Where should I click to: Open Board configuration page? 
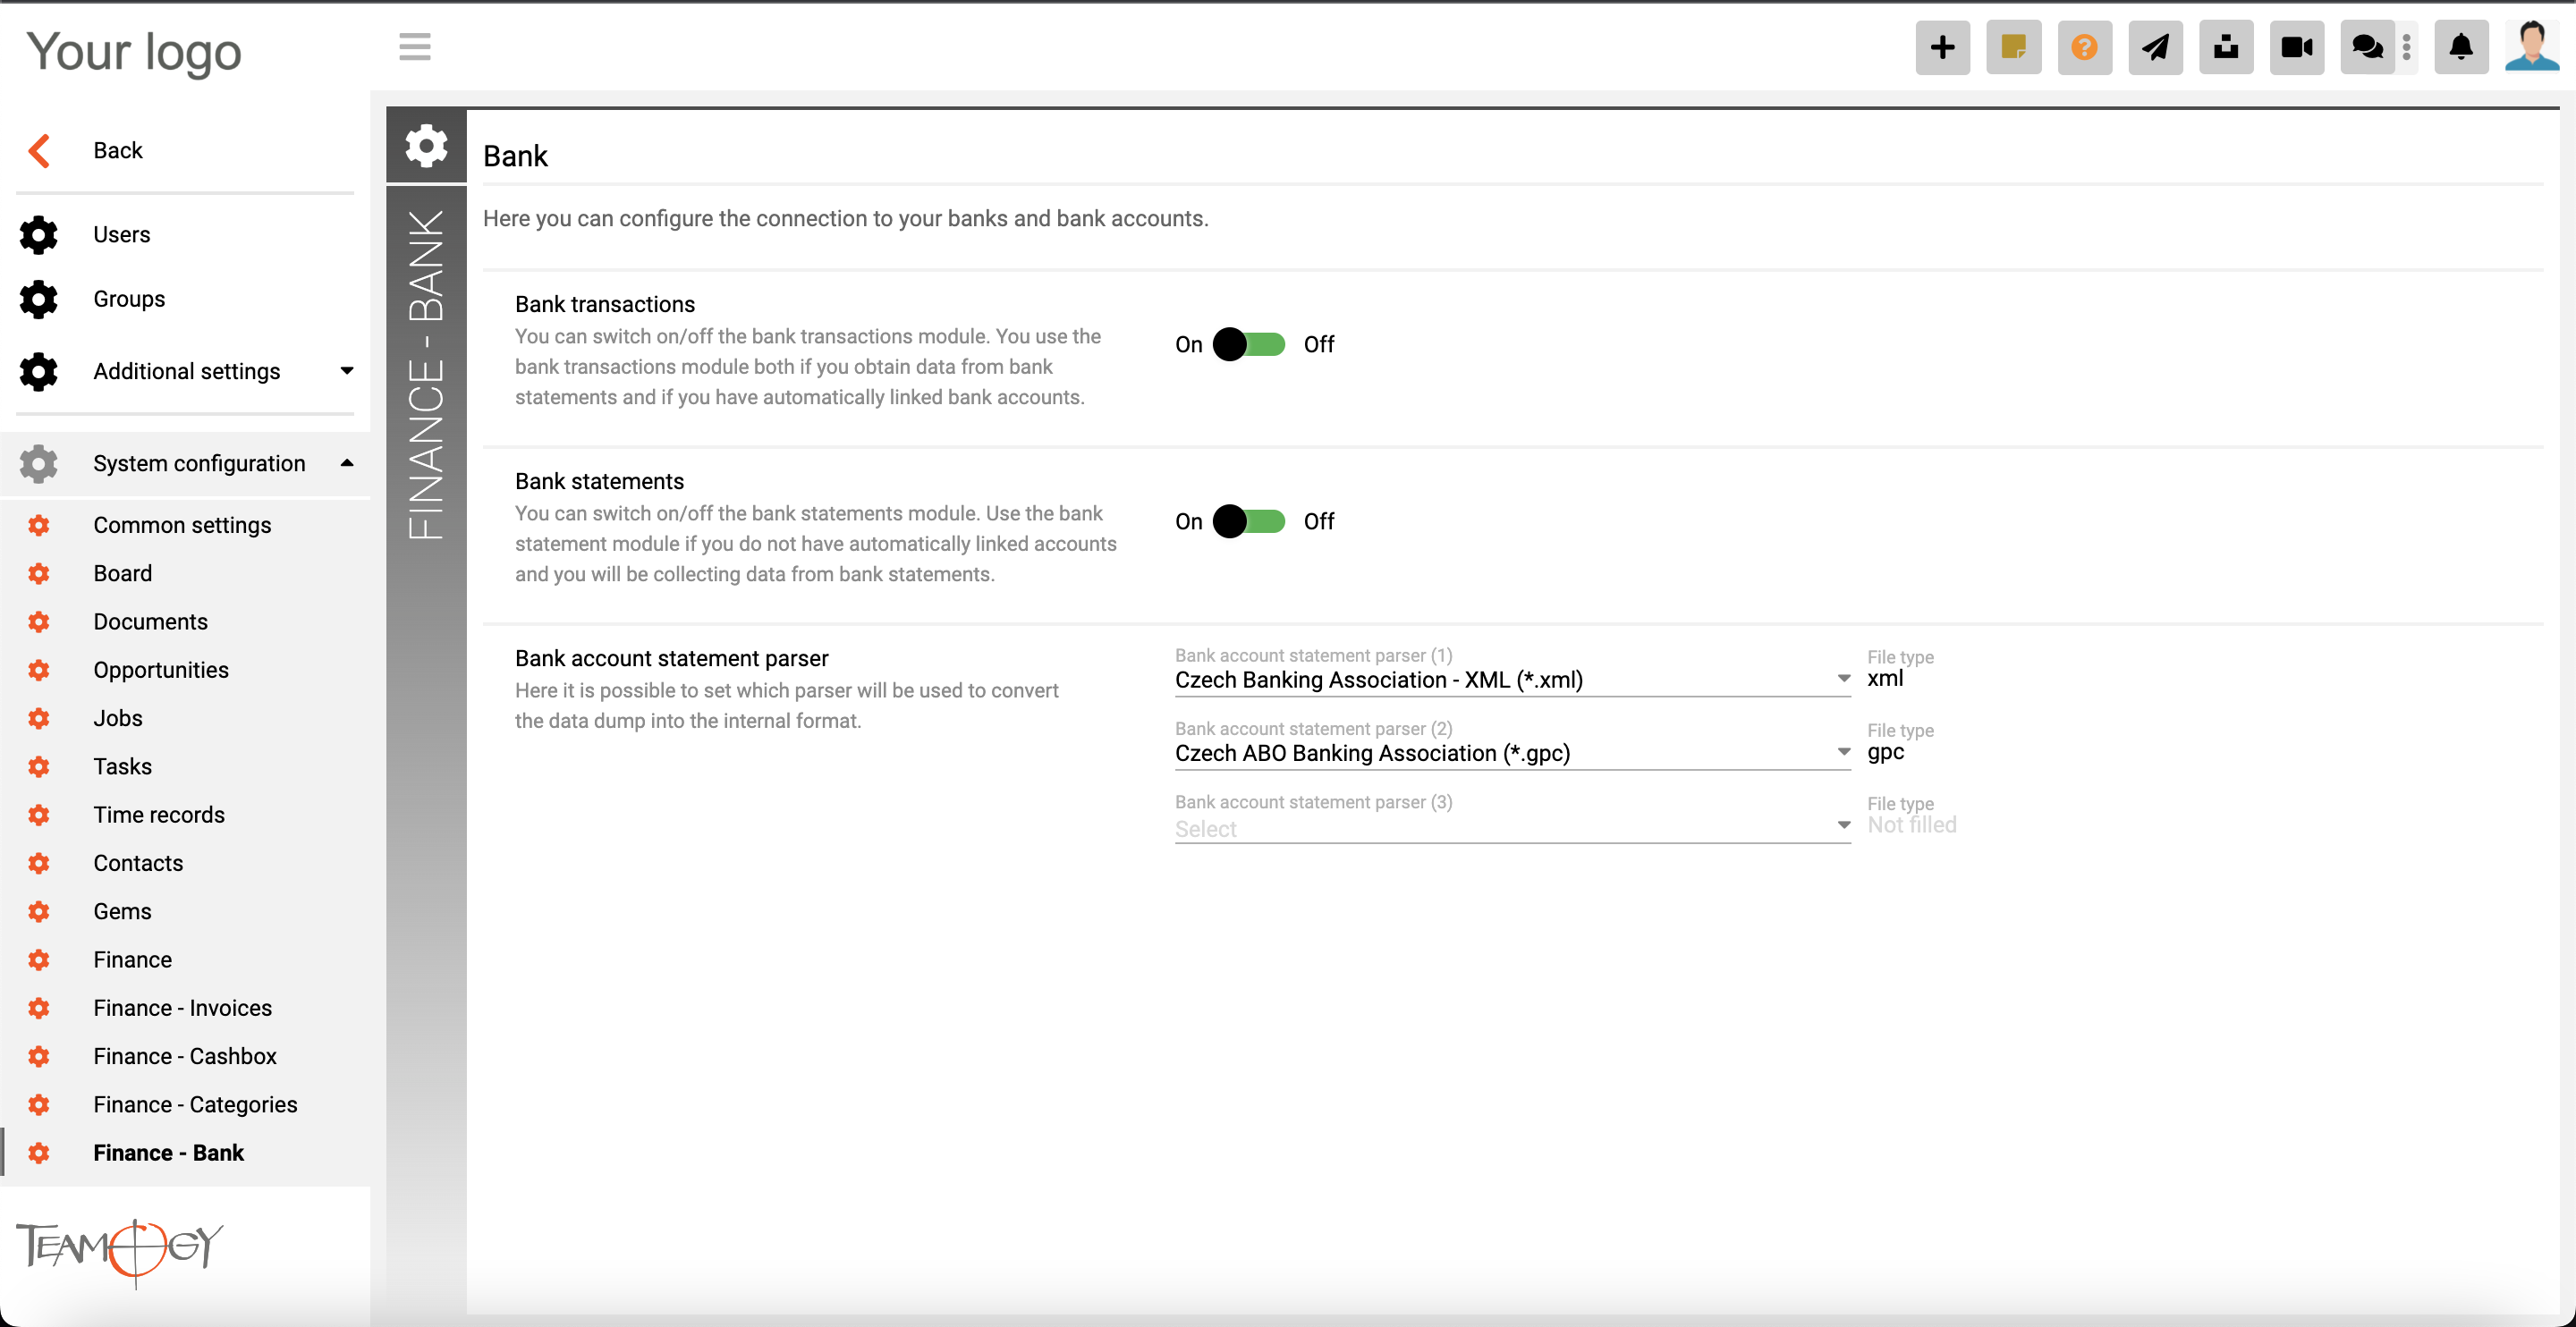(x=123, y=574)
